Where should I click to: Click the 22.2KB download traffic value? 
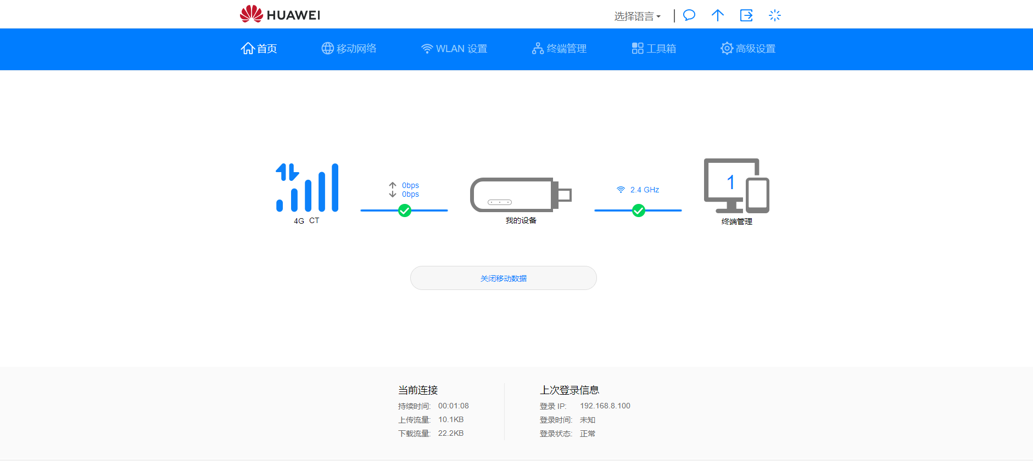pos(451,433)
